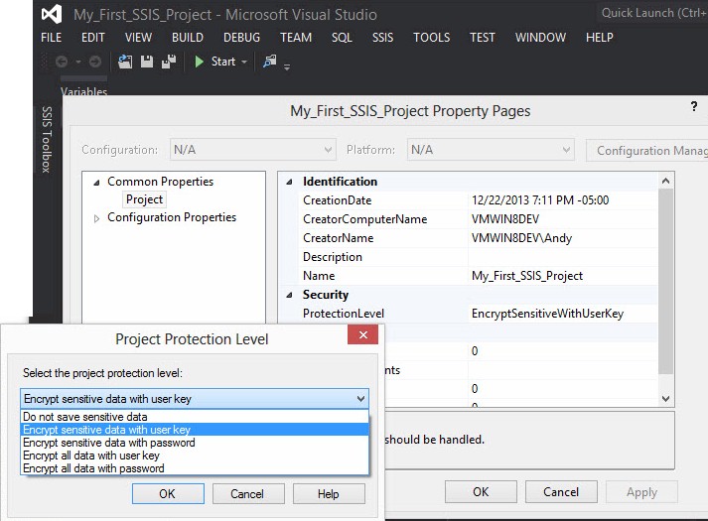Viewport: 708px width, 521px height.
Task: Choose Do not save sensitive data
Action: (195, 417)
